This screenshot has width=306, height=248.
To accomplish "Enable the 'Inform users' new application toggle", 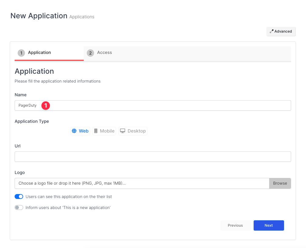I will [x=19, y=207].
